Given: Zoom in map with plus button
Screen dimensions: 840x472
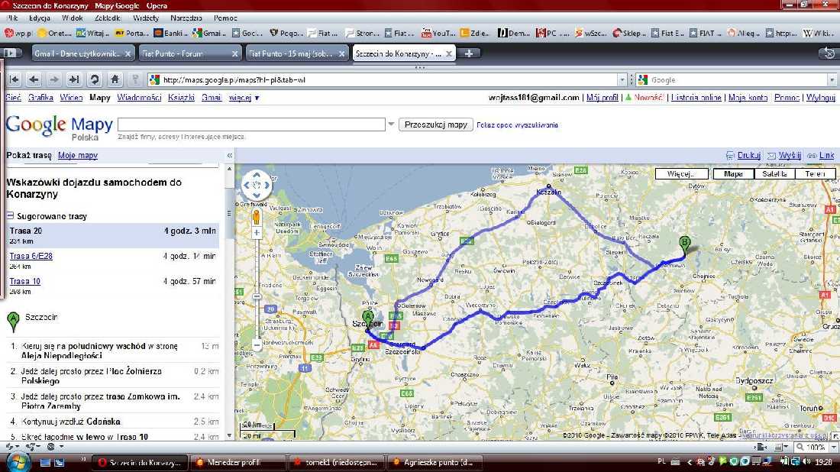Looking at the screenshot, I should point(257,232).
